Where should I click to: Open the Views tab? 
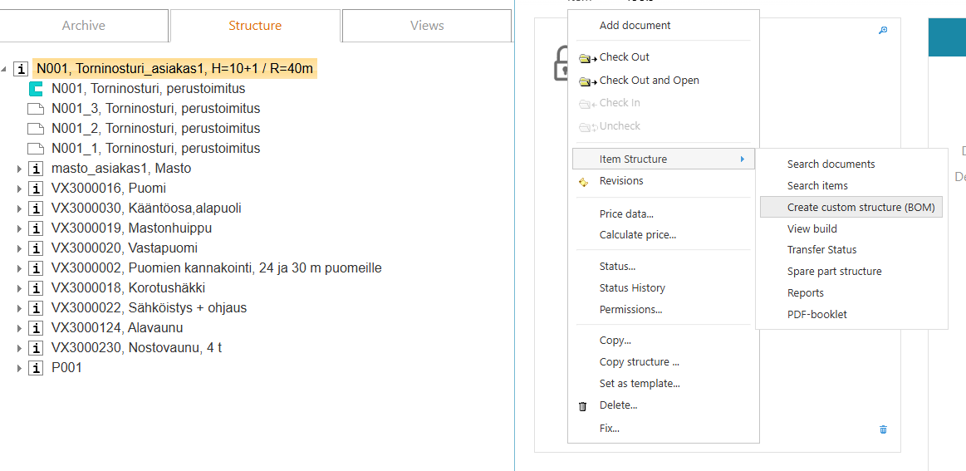coord(426,26)
